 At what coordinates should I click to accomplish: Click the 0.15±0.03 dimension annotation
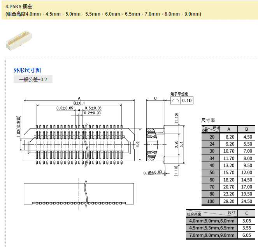(152, 172)
